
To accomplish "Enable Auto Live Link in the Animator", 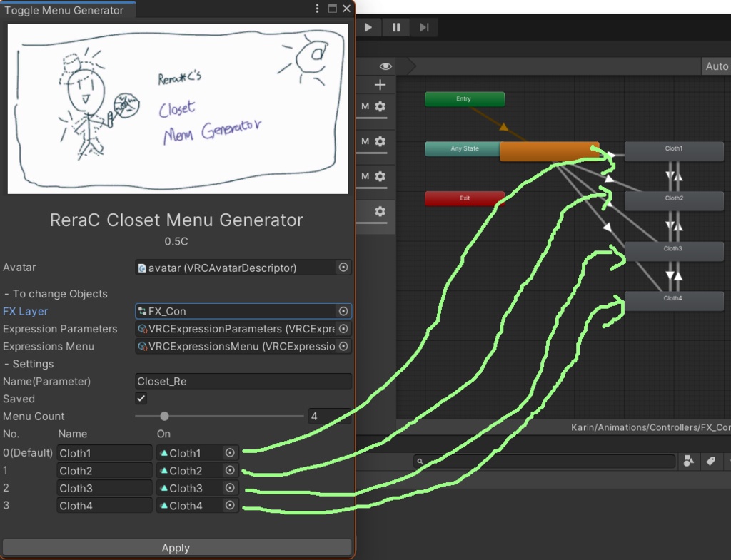I will click(716, 66).
